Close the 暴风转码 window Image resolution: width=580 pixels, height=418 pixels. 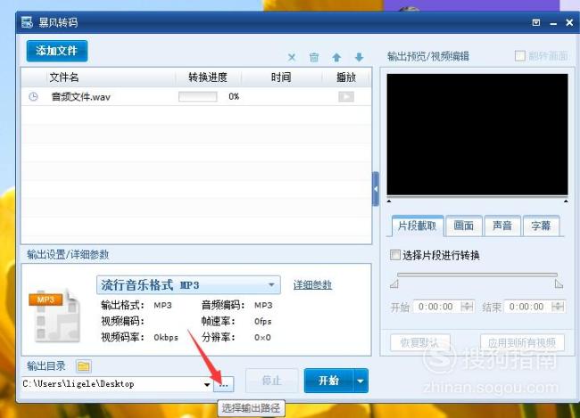click(x=569, y=22)
